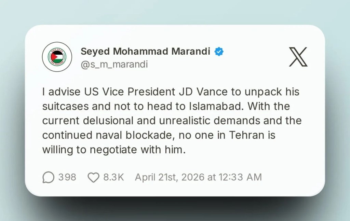Viewport: 350px width, 221px height.
Task: Click the @s_m_marandi handle
Action: click(114, 64)
